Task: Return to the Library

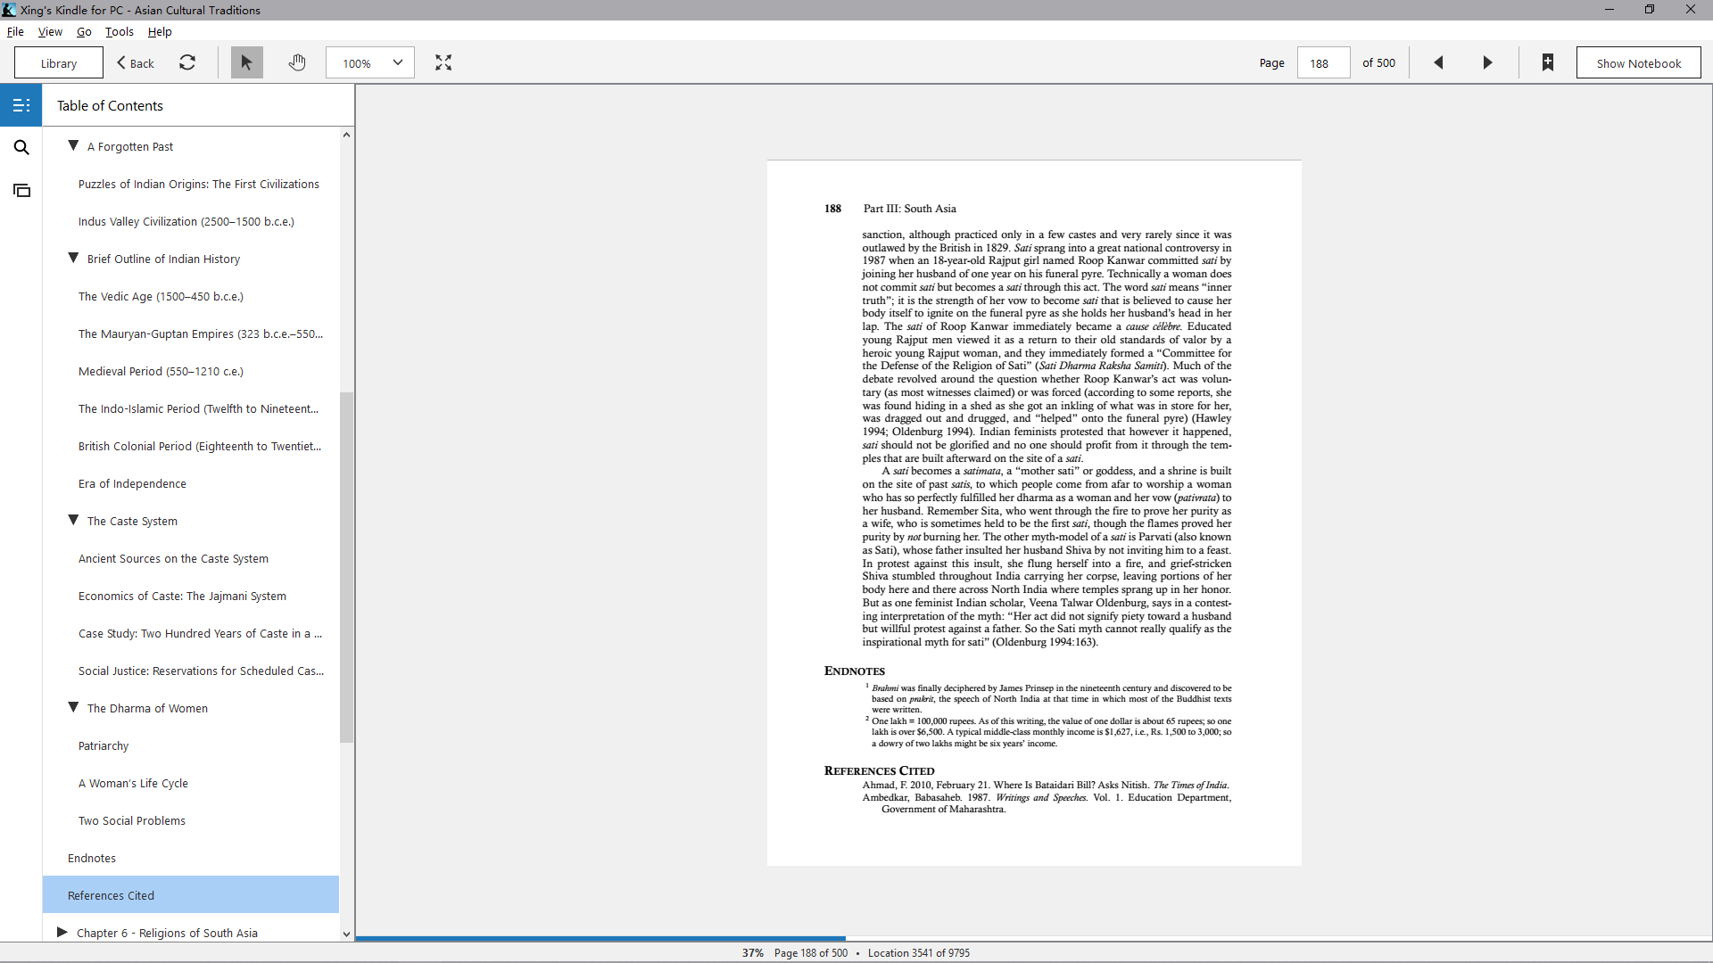Action: (x=59, y=62)
